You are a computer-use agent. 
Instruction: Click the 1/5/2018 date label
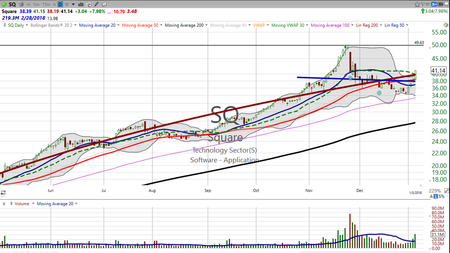(x=416, y=193)
